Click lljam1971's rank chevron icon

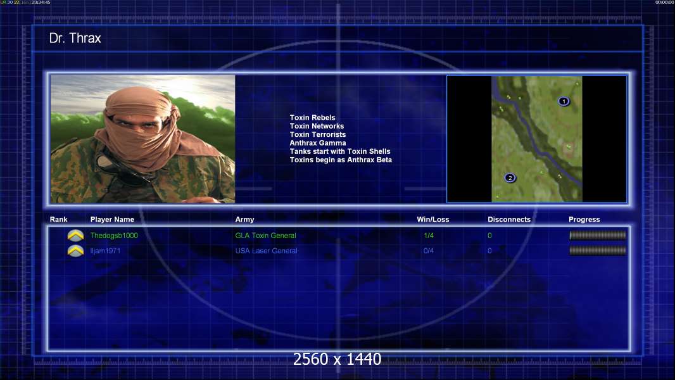coord(75,250)
